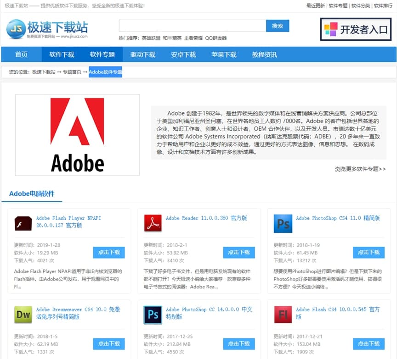Click 专题首页 in the breadcrumb

point(72,72)
